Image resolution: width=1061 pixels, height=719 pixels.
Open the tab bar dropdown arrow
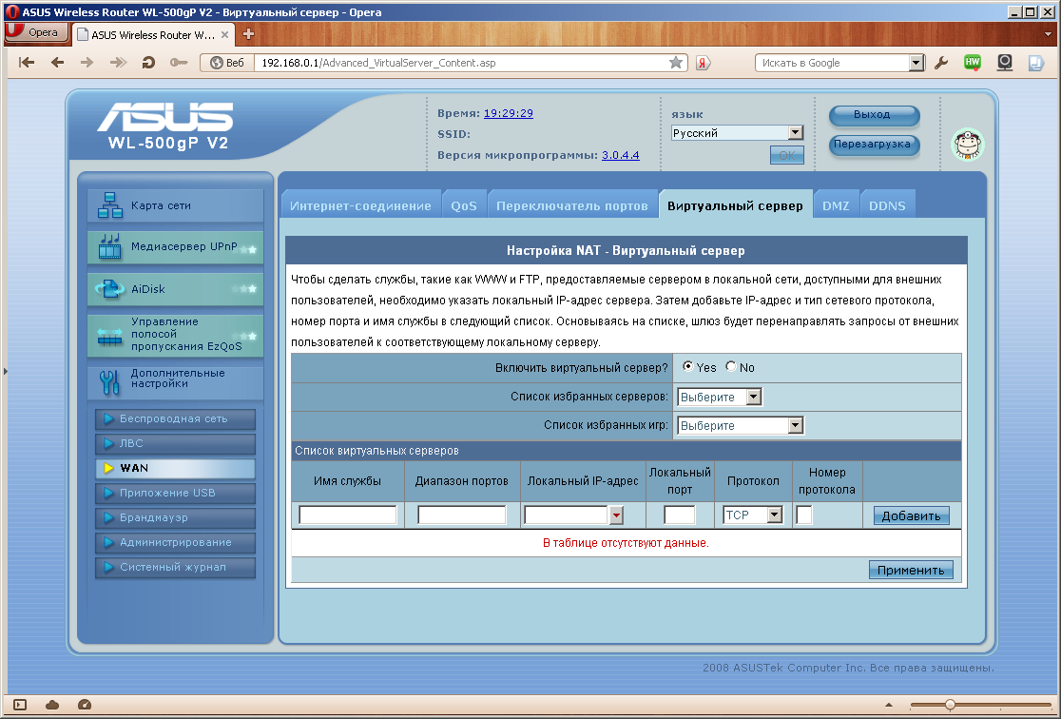point(1048,34)
